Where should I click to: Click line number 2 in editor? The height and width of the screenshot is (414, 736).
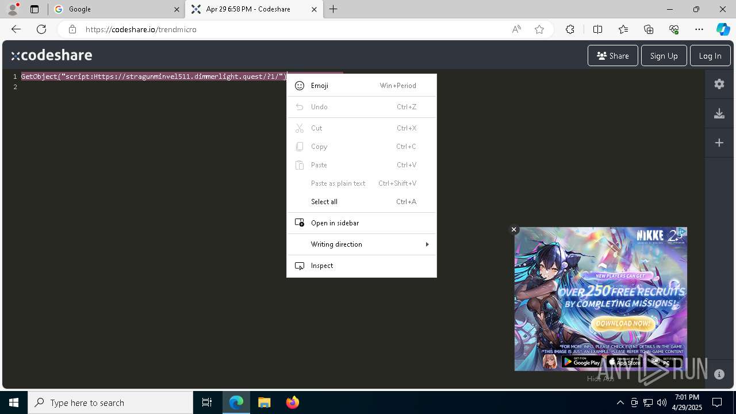(x=15, y=87)
